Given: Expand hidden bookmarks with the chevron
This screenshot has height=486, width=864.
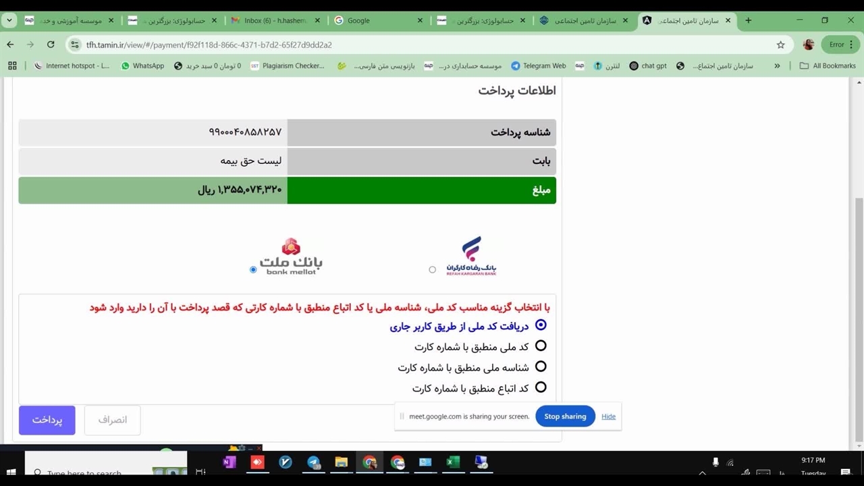Looking at the screenshot, I should tap(777, 65).
